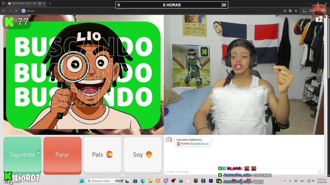This screenshot has width=330, height=185.
Task: Open the orange A app on taskbar
Action: tap(158, 181)
